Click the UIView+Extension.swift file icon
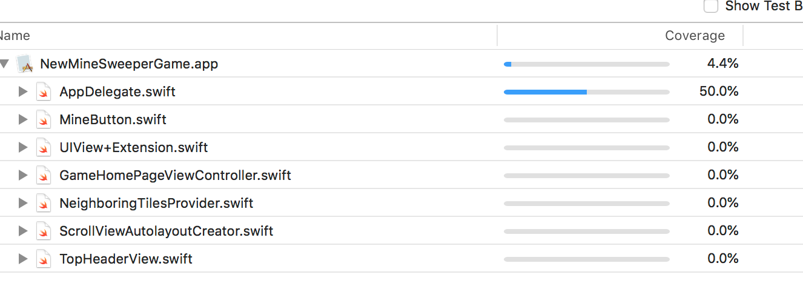 [43, 148]
